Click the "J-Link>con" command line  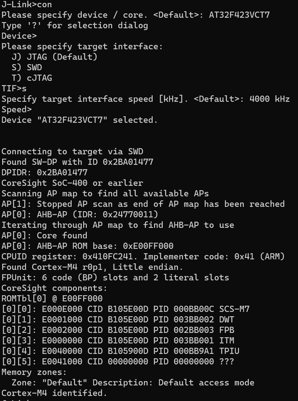point(27,5)
